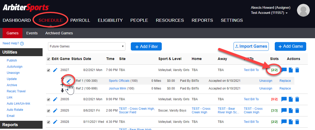Click the user profile avatar
The height and width of the screenshot is (130, 315).
(303, 11)
